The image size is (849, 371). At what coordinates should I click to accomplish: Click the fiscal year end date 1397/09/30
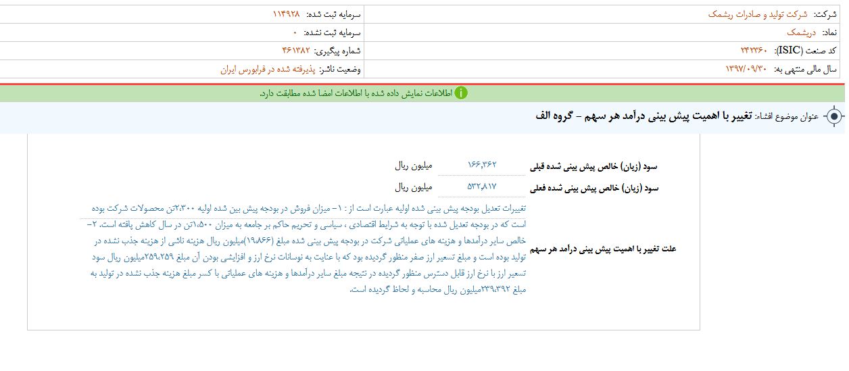(746, 69)
